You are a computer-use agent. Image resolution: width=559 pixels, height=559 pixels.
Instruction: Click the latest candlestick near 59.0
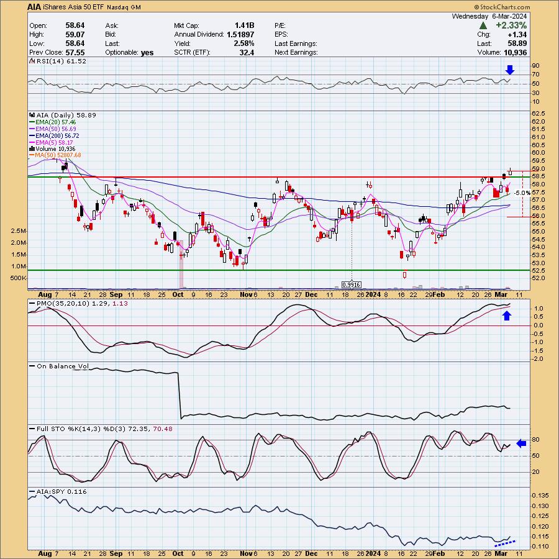[x=510, y=172]
